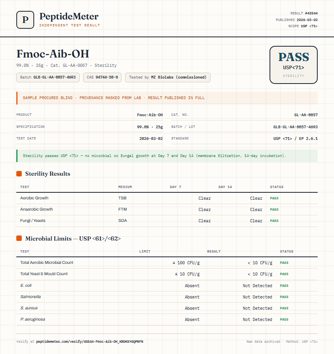This screenshot has width=334, height=354.
Task: Click the RESULT column header
Action: click(214, 251)
